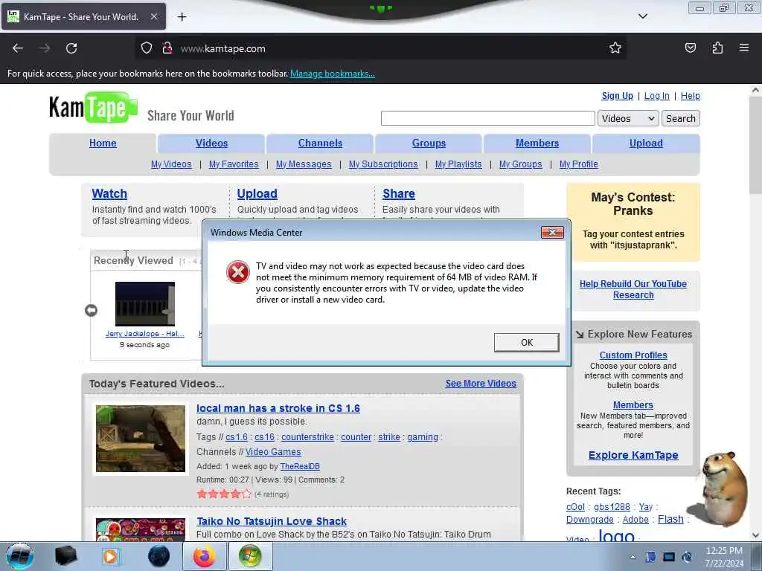Image resolution: width=762 pixels, height=571 pixels.
Task: Open the Pocket save icon
Action: 690,48
